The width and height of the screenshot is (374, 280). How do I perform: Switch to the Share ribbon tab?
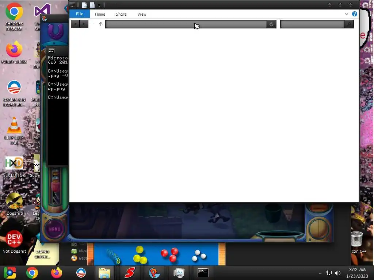click(x=121, y=14)
